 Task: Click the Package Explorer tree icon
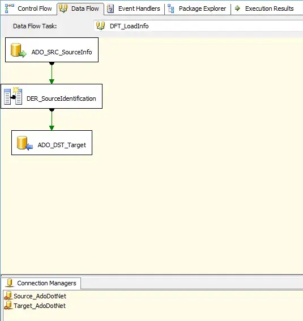[171, 8]
